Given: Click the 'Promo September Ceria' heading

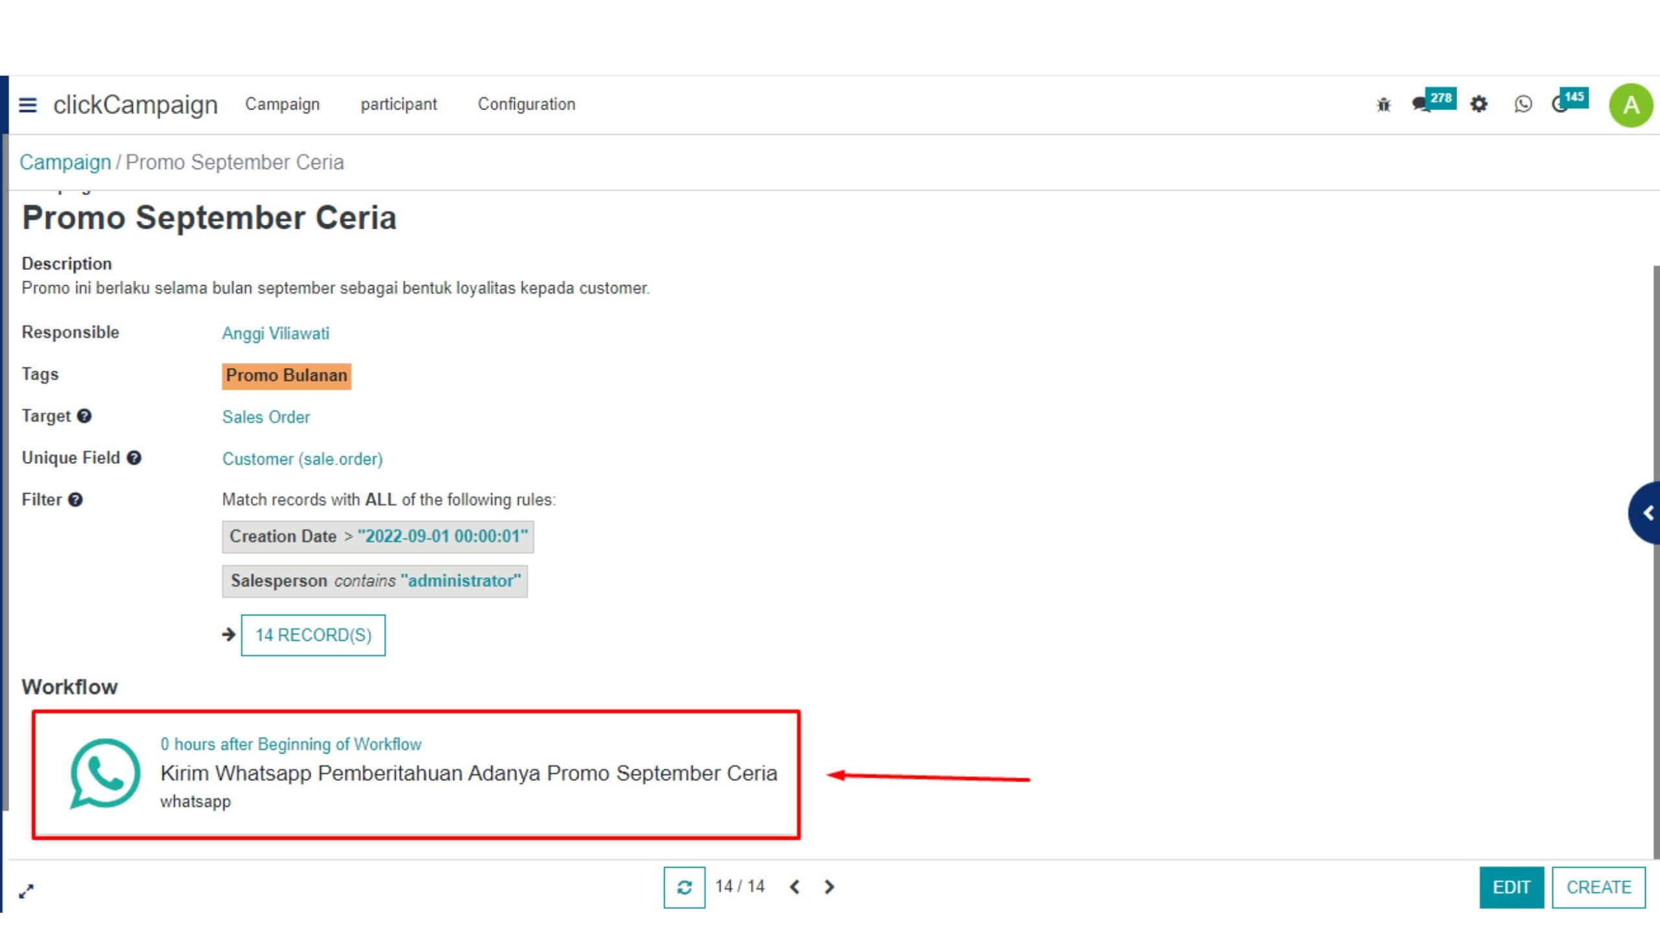Looking at the screenshot, I should click(x=209, y=218).
